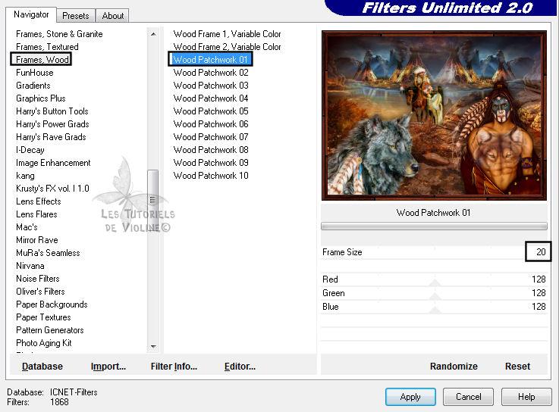Select Frames, Wood category
The width and height of the screenshot is (559, 412).
pos(42,60)
